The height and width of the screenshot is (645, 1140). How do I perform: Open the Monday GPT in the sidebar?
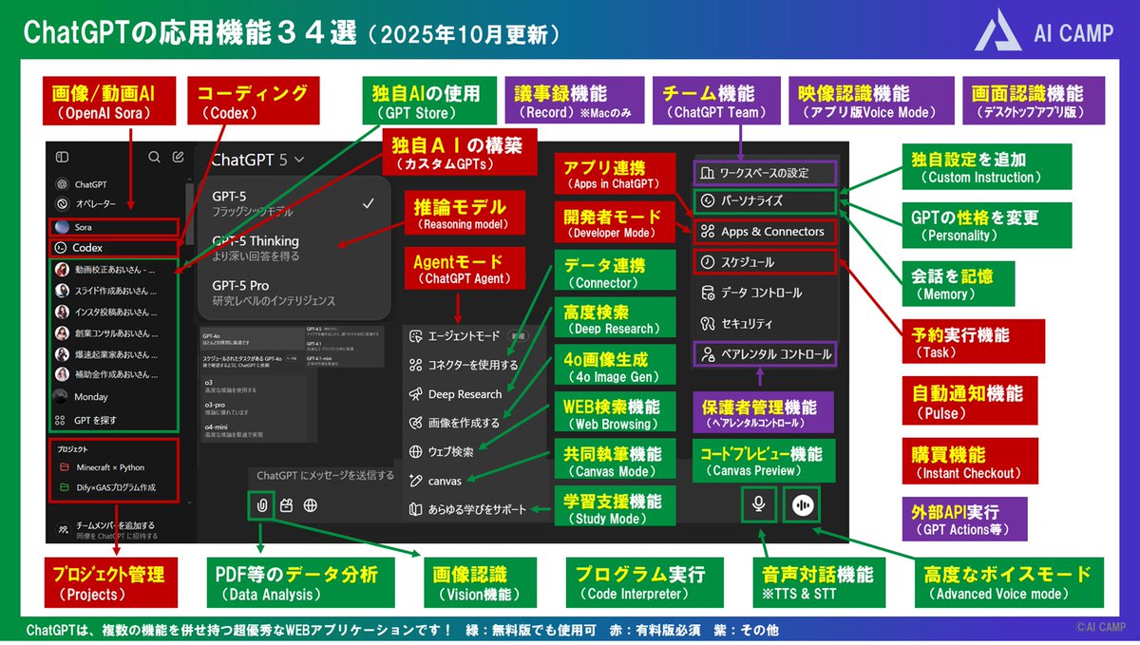[82, 396]
